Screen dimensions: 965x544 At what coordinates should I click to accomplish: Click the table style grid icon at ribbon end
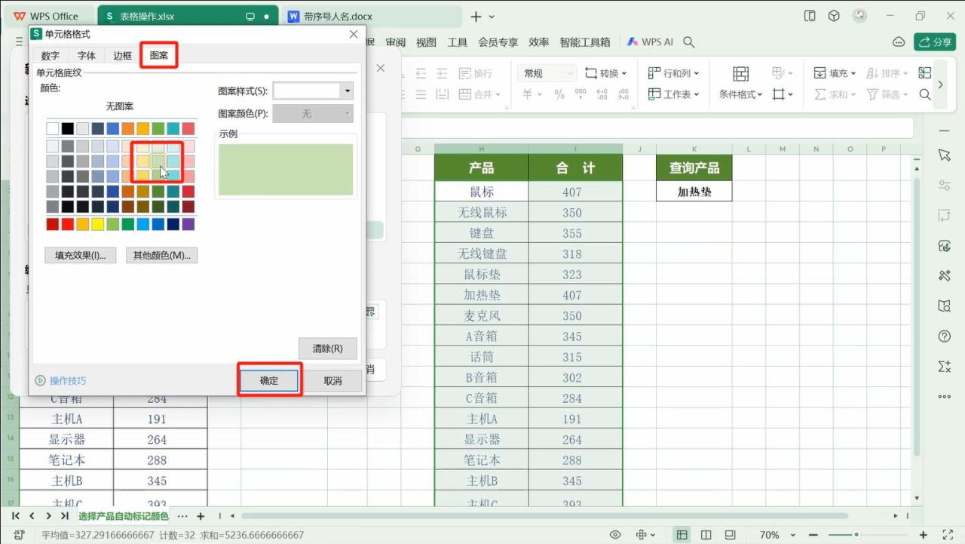tap(925, 73)
